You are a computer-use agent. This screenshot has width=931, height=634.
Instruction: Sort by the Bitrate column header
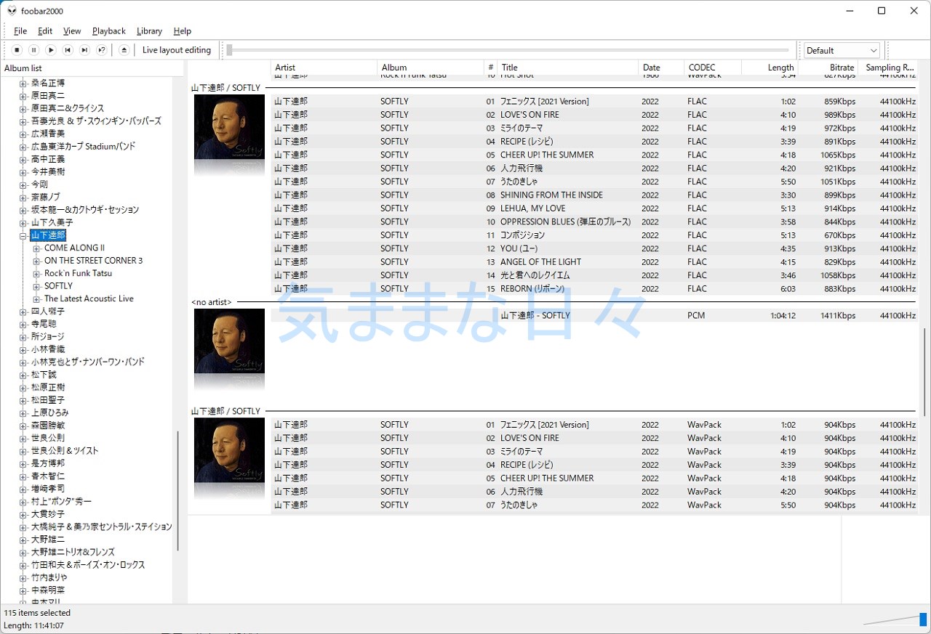tap(828, 68)
